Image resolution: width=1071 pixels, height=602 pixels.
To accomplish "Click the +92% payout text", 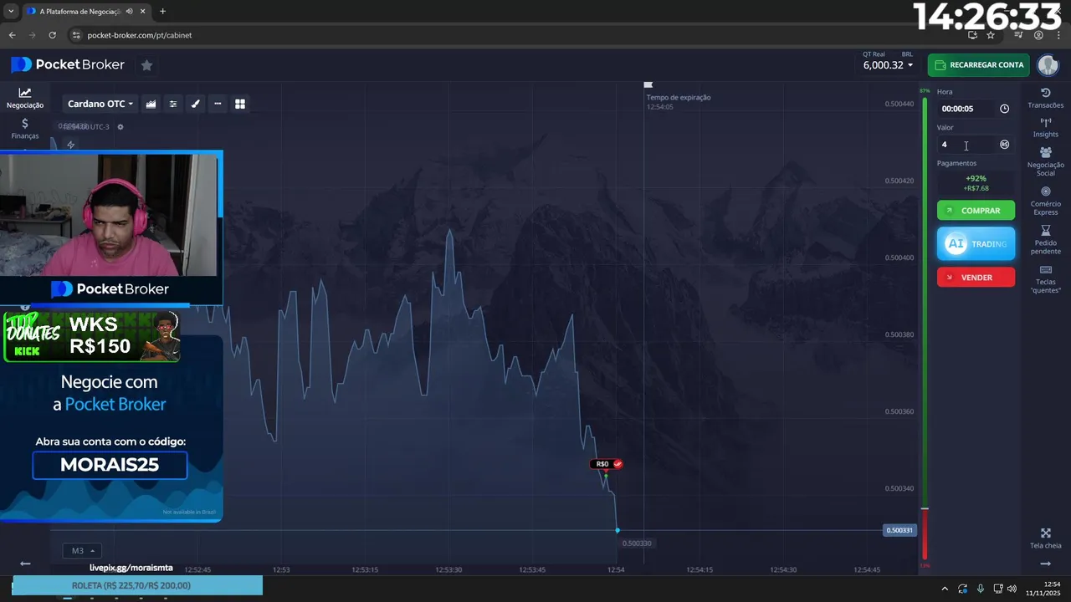I will [x=976, y=178].
